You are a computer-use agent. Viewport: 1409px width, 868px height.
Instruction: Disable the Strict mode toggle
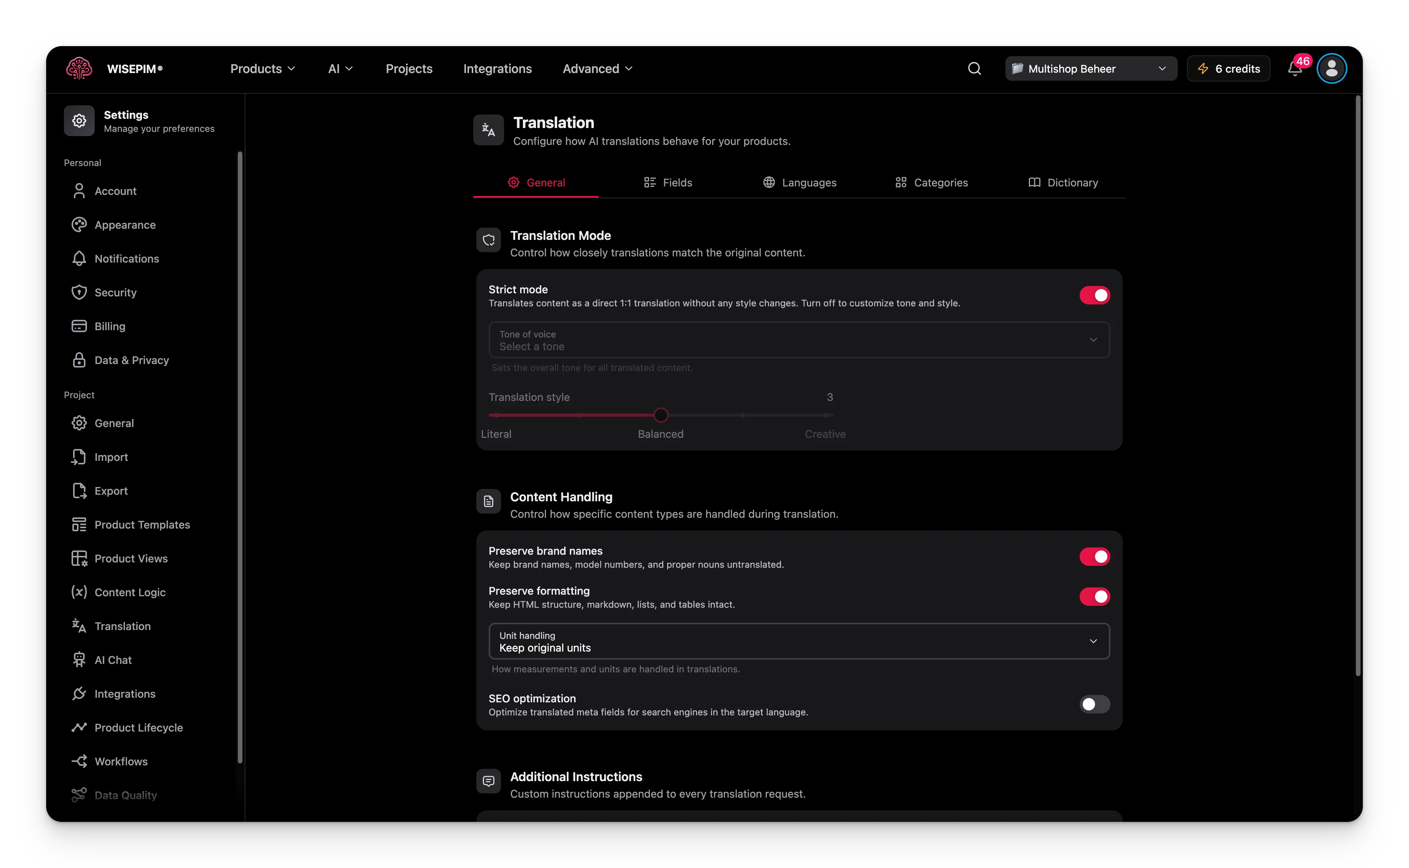click(x=1094, y=295)
